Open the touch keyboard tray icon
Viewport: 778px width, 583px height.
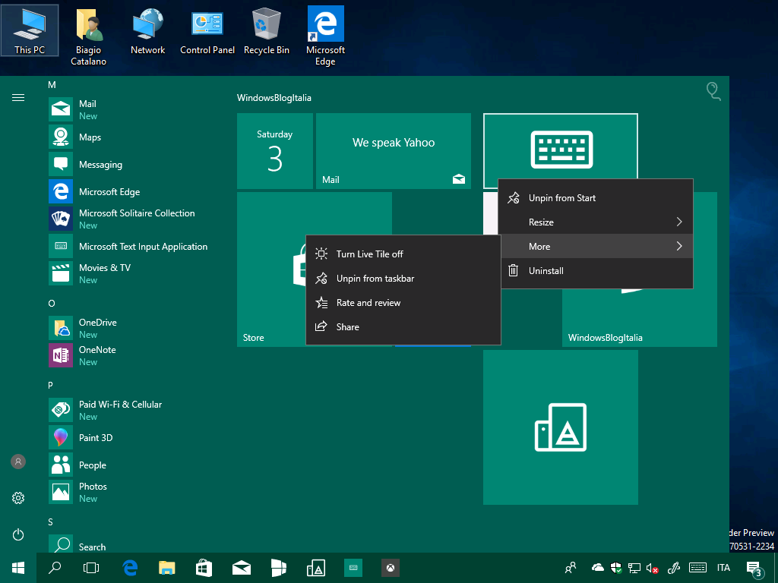(x=697, y=568)
